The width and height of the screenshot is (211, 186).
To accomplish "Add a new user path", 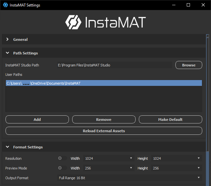I will tap(37, 120).
